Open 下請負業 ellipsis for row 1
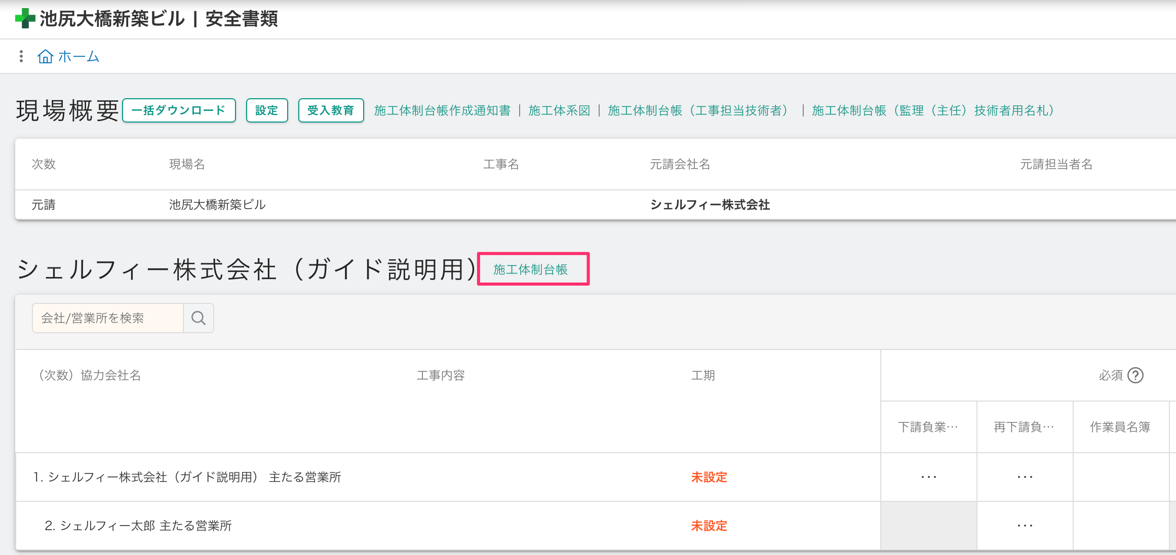 click(928, 477)
